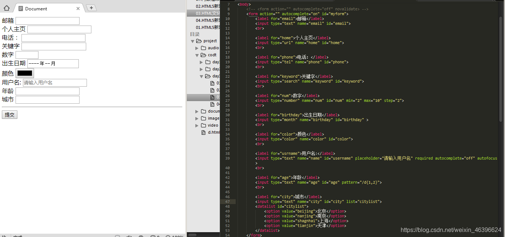Expand the docum folder arrow
The image size is (505, 237).
(x=197, y=111)
